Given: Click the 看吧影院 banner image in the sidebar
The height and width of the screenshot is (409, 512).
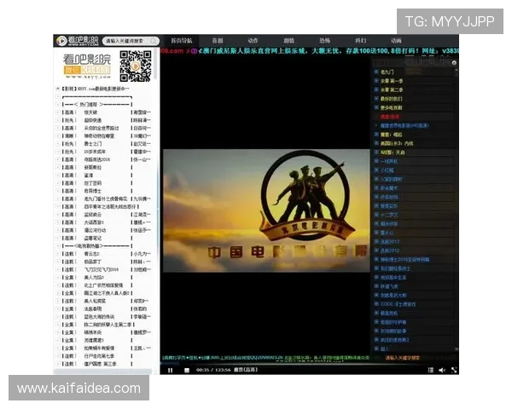Looking at the screenshot, I should tap(86, 66).
